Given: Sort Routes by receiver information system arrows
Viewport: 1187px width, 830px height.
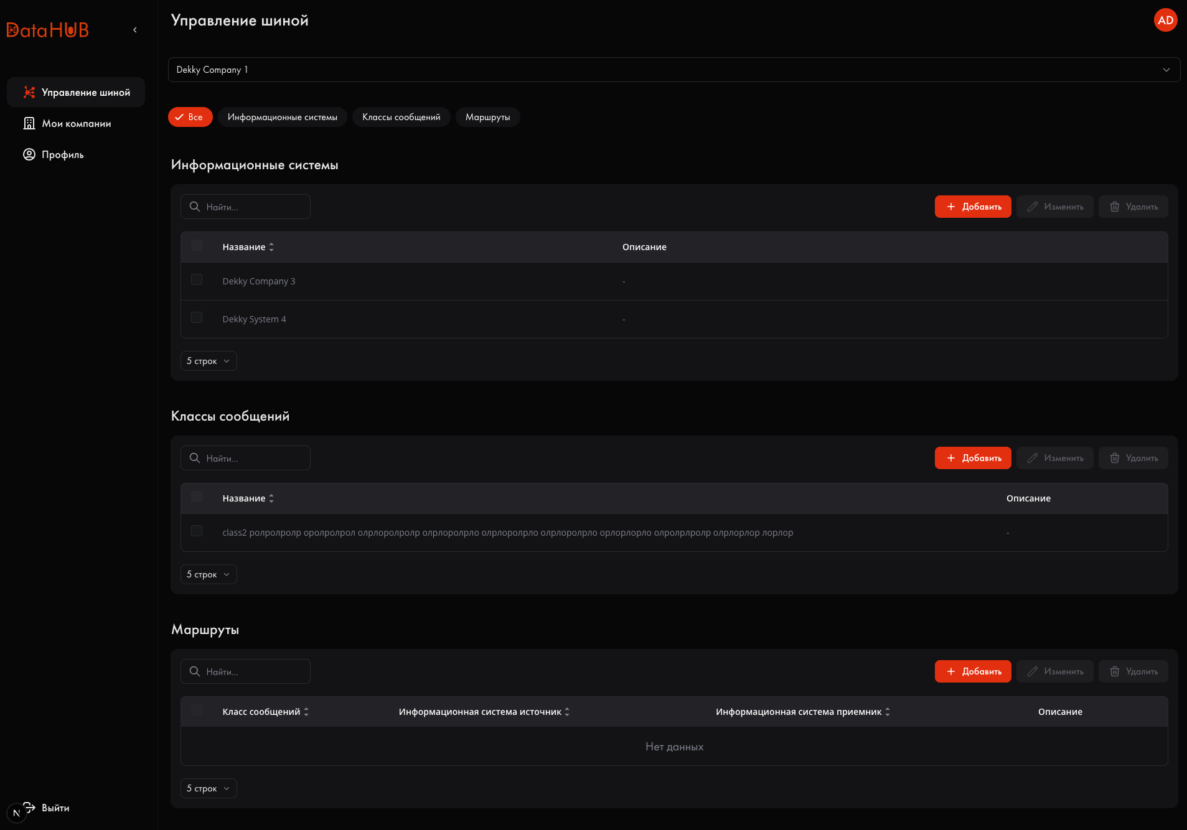Looking at the screenshot, I should [888, 712].
